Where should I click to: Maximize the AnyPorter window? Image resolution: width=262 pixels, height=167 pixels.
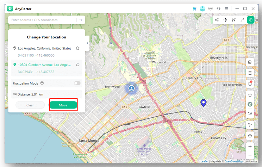click(245, 8)
